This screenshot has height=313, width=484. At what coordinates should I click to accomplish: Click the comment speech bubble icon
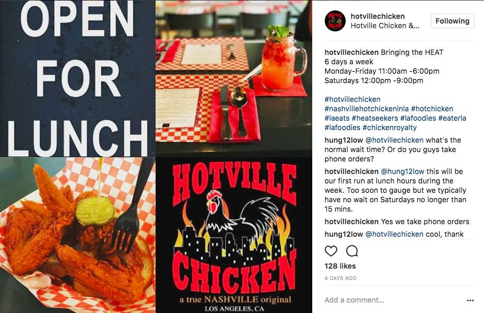click(x=351, y=251)
